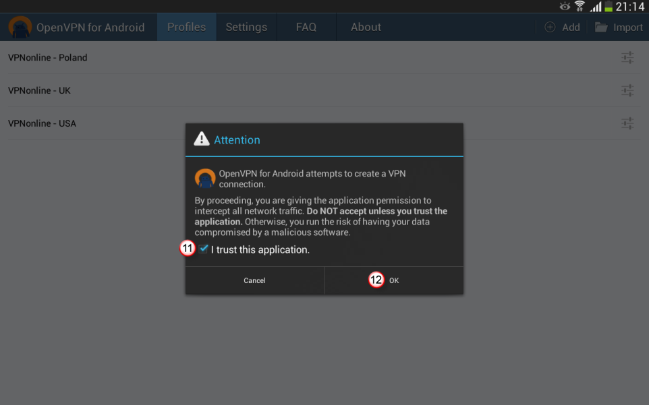Edit settings for VPNonline - Poland

point(627,57)
